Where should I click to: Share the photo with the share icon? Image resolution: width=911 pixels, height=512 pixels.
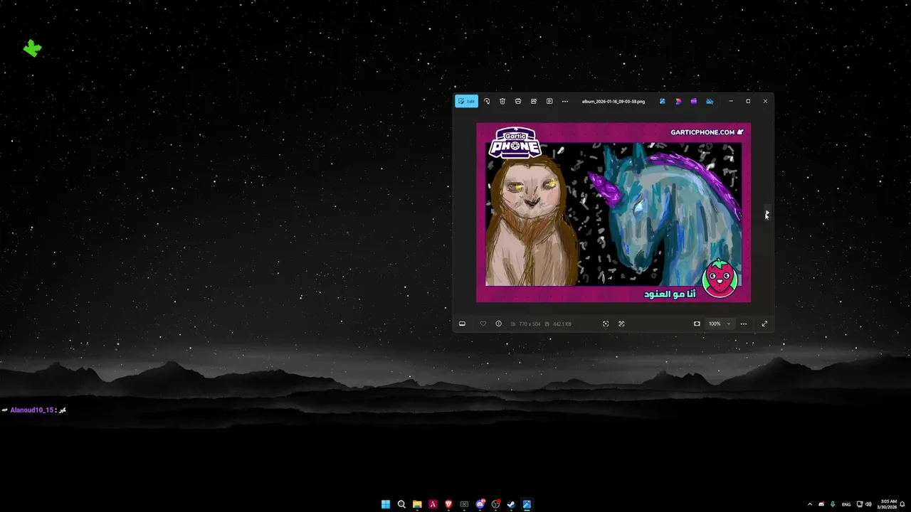tap(534, 101)
